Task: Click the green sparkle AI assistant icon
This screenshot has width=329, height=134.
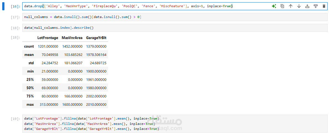Action: (x=274, y=6)
